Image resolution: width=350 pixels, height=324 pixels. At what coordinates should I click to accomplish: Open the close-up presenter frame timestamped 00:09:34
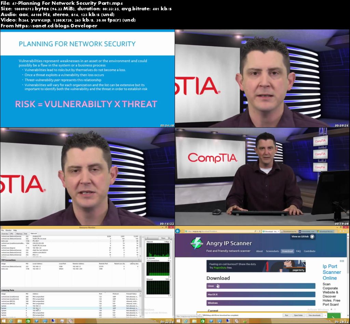262,78
